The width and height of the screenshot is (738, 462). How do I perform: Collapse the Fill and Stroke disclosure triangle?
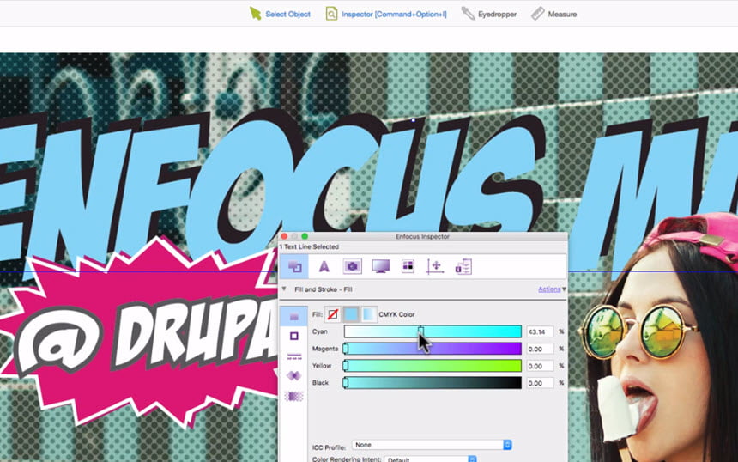click(284, 289)
